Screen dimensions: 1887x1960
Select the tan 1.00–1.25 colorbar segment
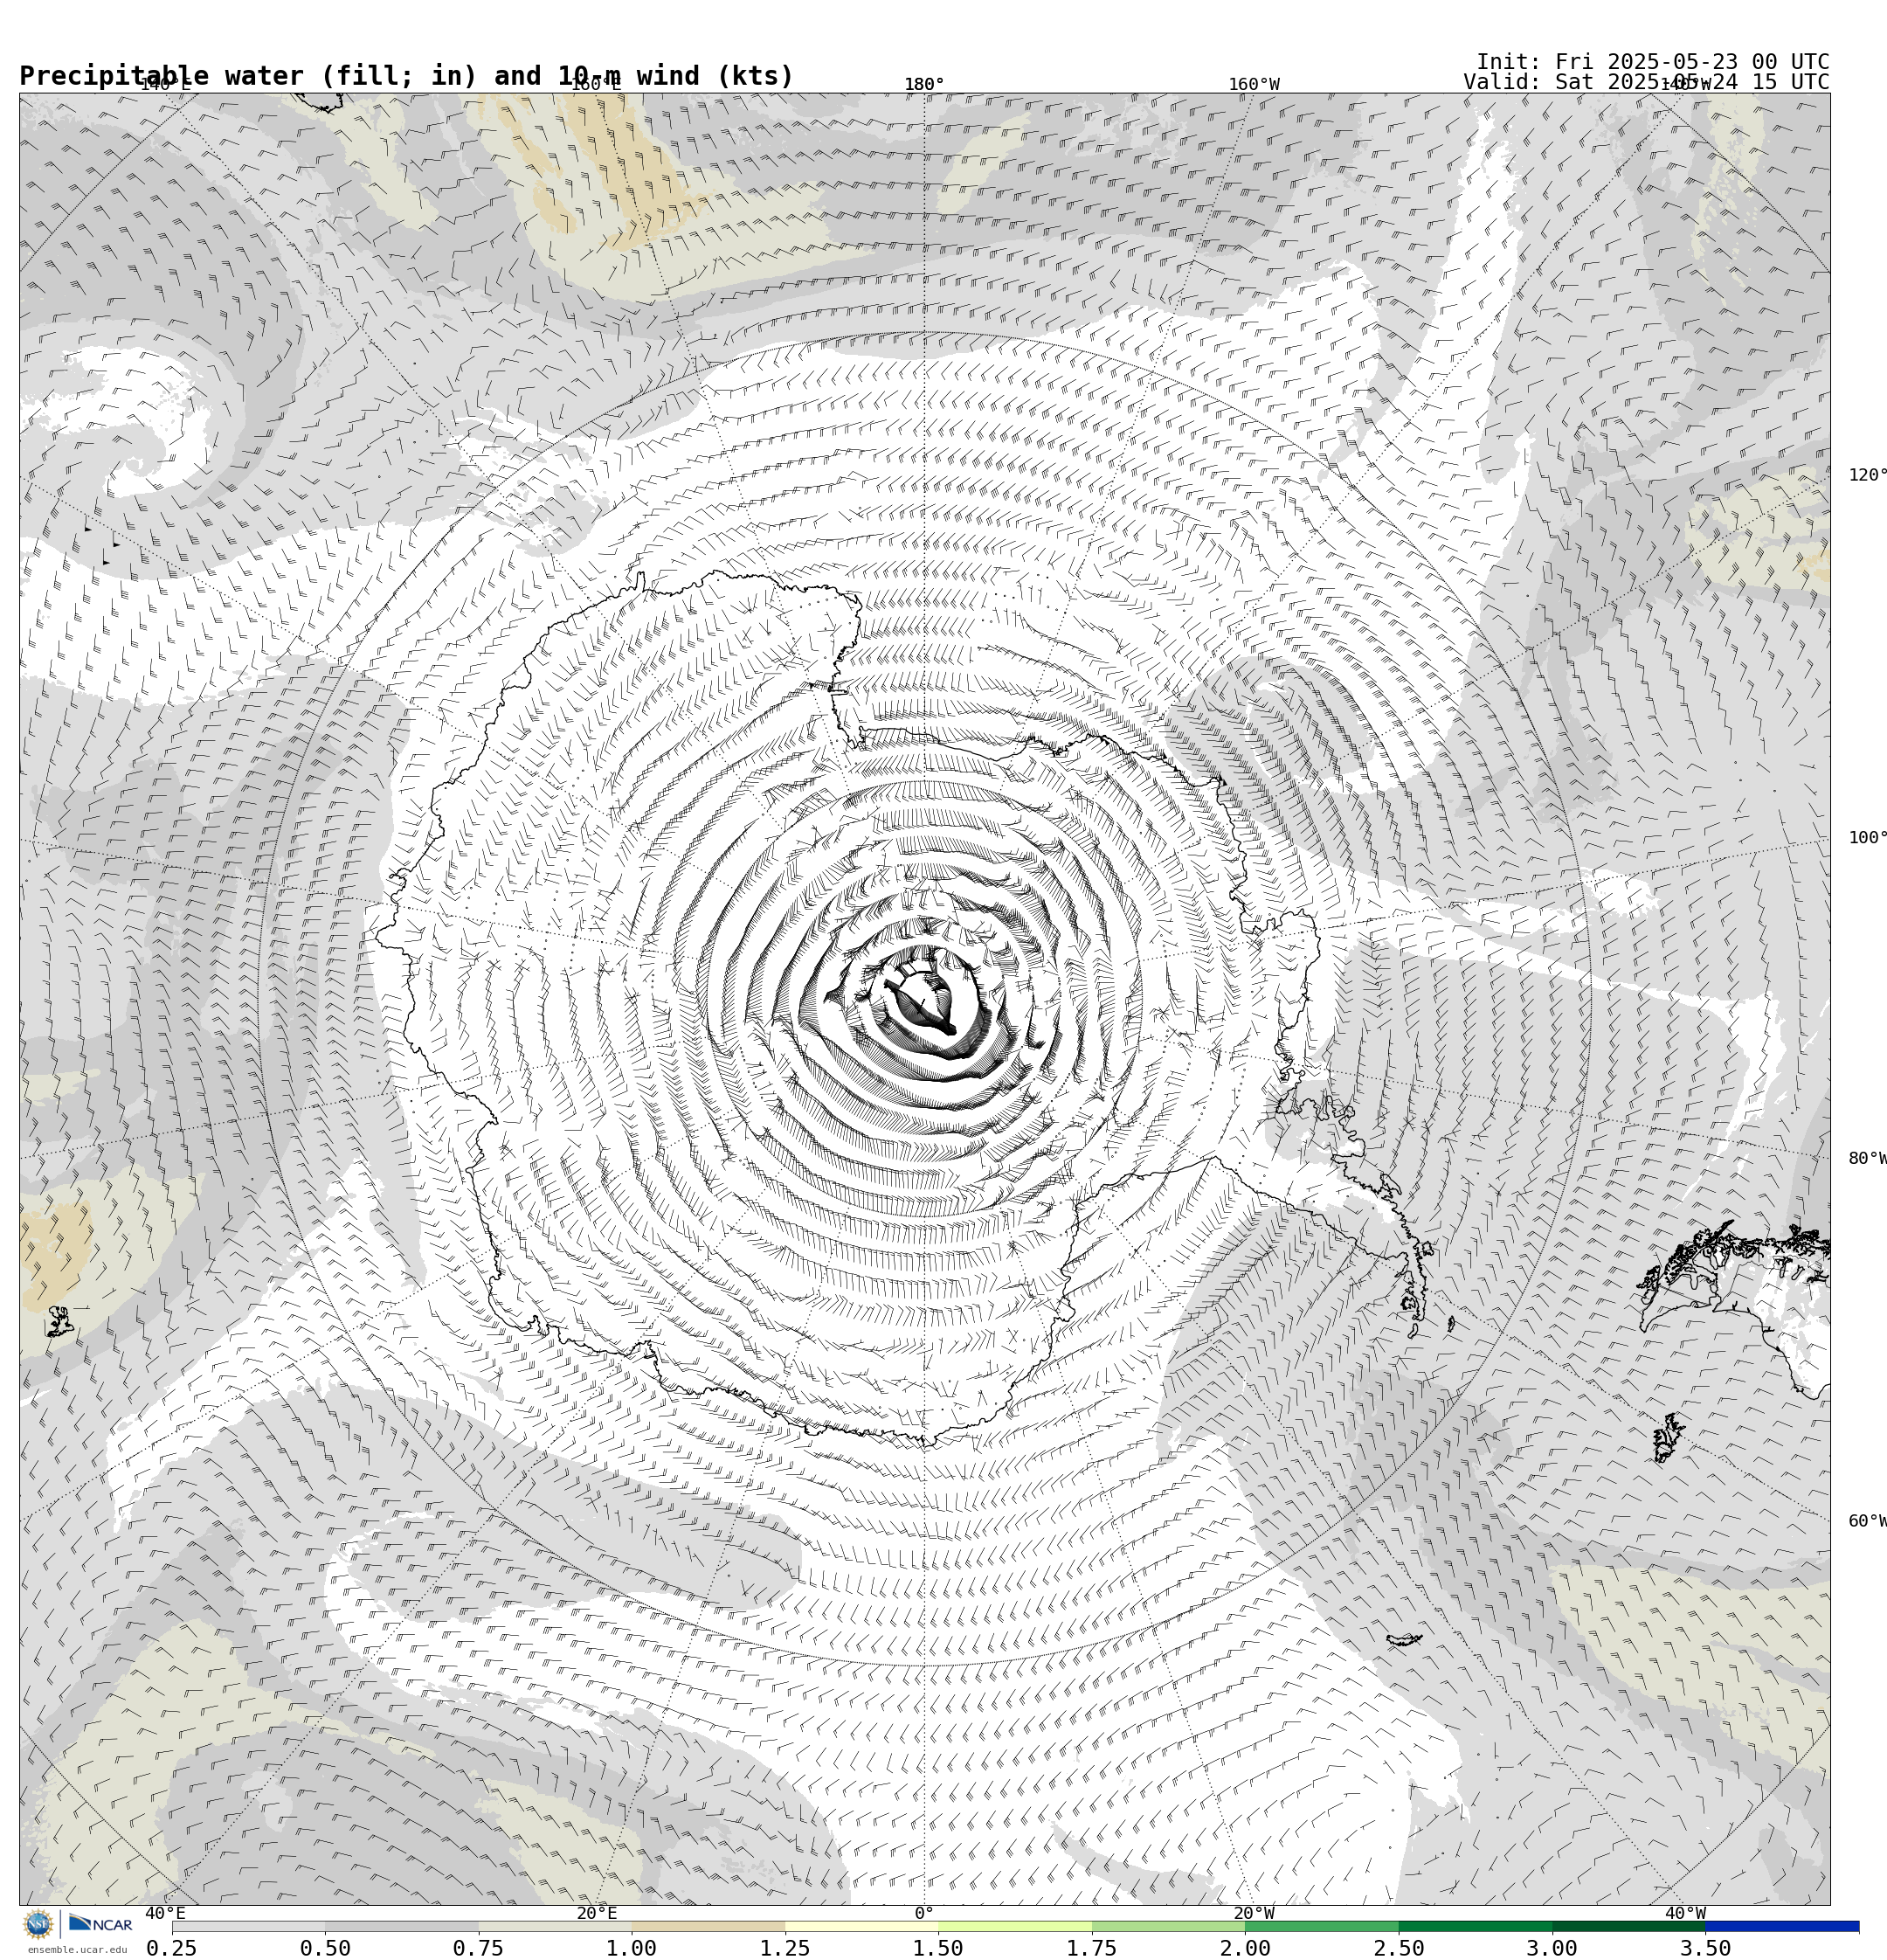tap(708, 1926)
